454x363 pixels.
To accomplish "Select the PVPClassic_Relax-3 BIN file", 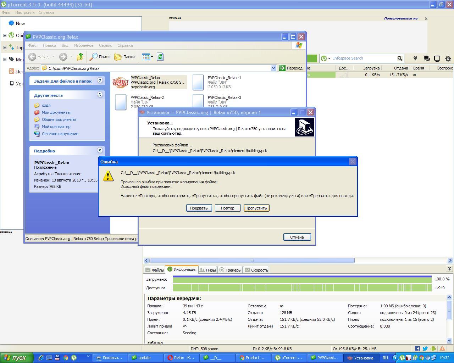I will coord(217,101).
